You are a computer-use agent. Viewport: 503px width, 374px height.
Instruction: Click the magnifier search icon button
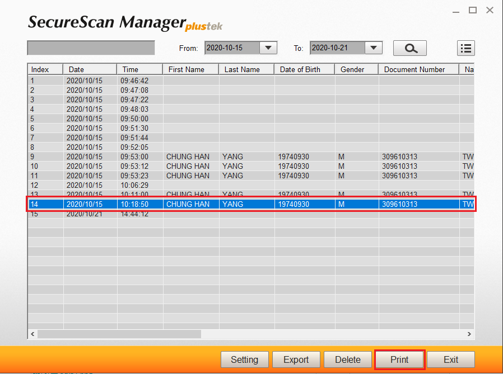pos(409,48)
